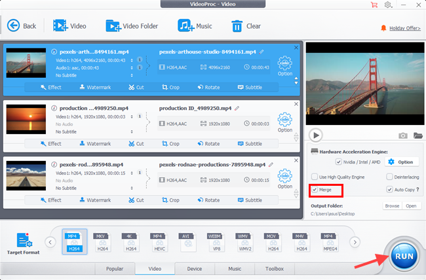Select the WEBM VP8 format
Viewport: 426px width, 280px height.
coord(216,242)
